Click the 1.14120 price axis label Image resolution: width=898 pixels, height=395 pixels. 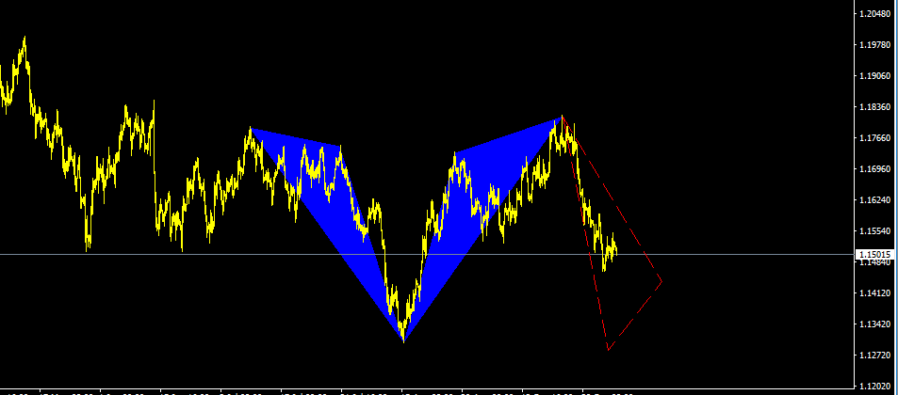tap(875, 293)
